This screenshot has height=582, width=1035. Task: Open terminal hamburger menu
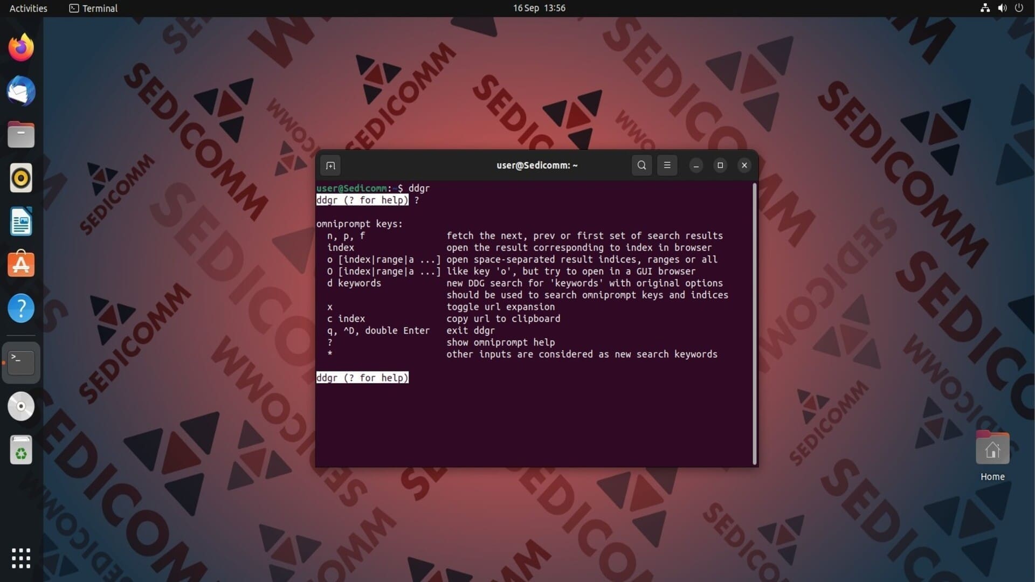667,165
